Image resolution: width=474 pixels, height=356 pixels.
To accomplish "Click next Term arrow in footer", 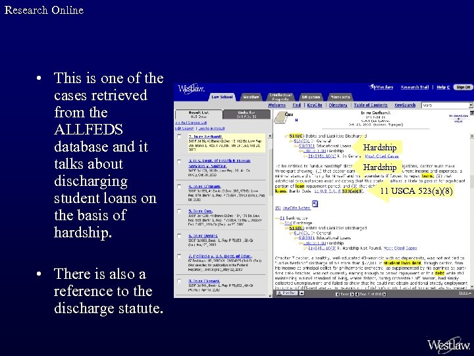I will pyautogui.click(x=352, y=294).
